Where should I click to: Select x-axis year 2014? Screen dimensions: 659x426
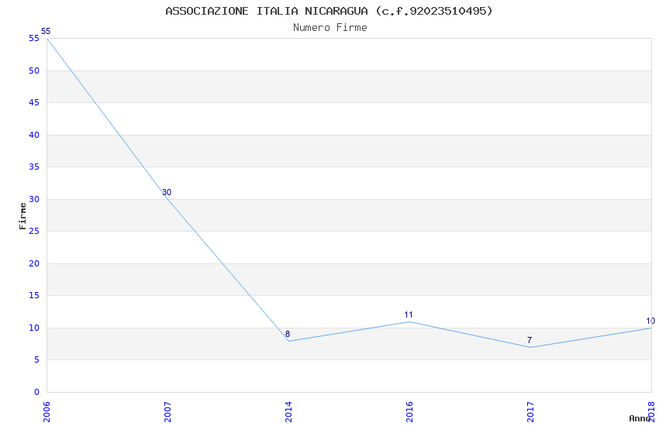[x=288, y=412]
